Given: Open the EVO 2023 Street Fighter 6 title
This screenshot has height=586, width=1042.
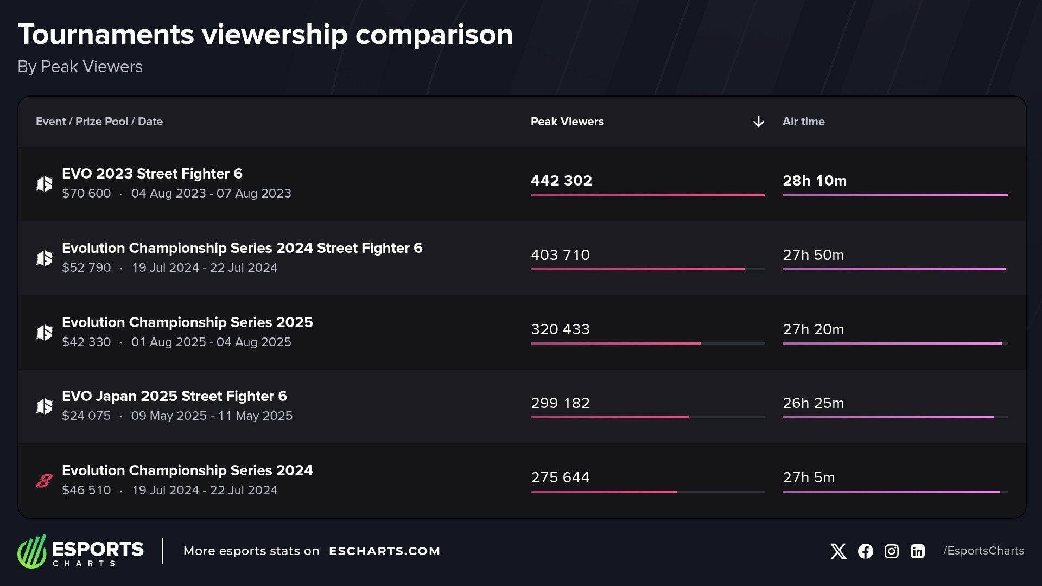Looking at the screenshot, I should point(152,174).
